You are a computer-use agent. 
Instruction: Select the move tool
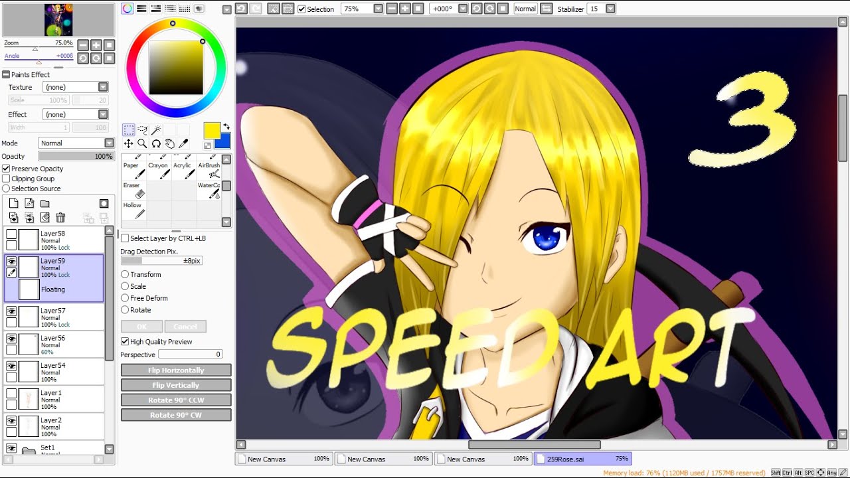pyautogui.click(x=128, y=143)
